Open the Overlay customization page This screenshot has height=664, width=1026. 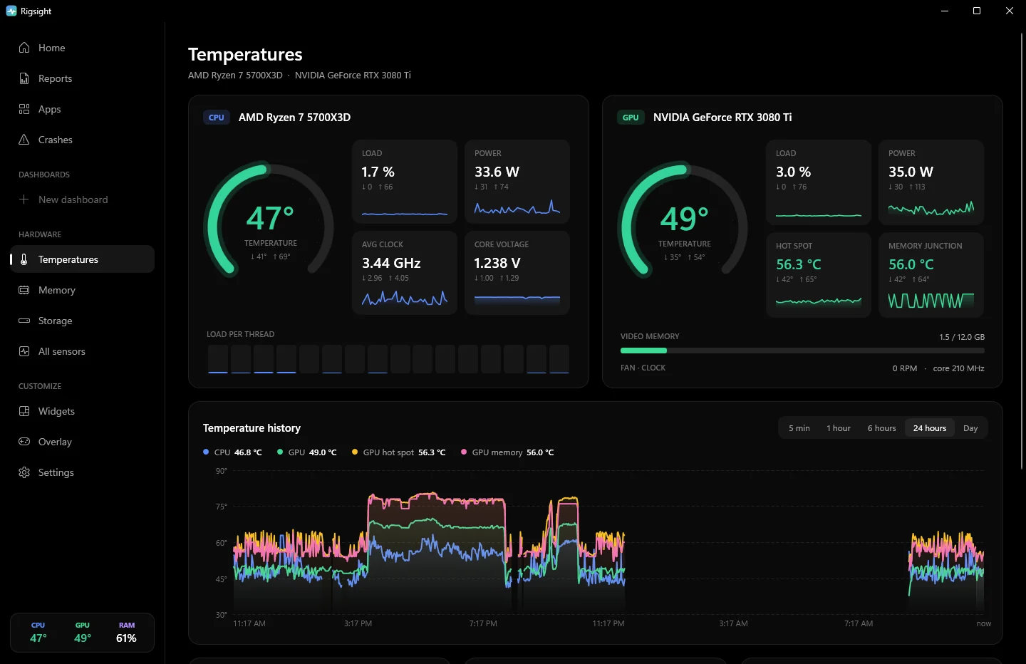[x=83, y=442]
